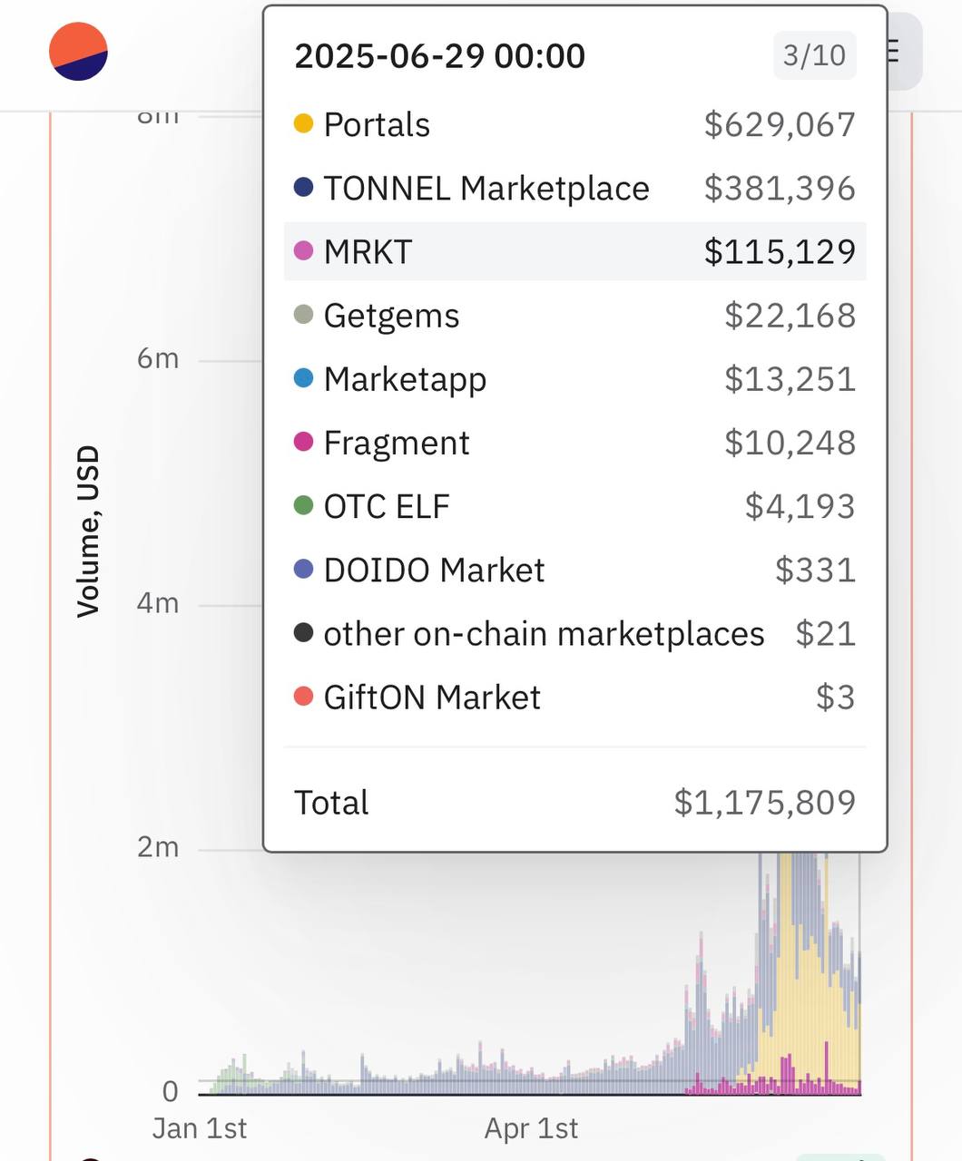Select the Portals label in tooltip

pos(377,124)
